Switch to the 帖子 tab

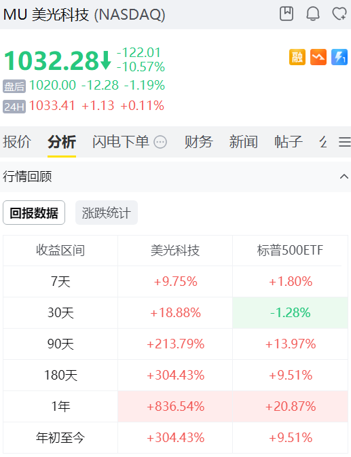point(289,142)
